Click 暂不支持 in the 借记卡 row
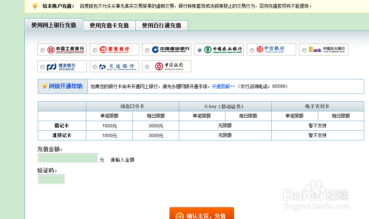Viewport: 369px width, 219px height. click(x=318, y=126)
